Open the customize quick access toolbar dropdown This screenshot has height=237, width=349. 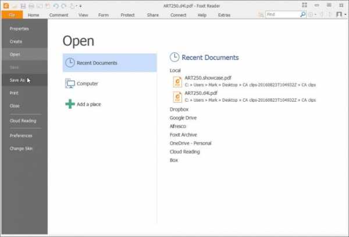(80, 6)
